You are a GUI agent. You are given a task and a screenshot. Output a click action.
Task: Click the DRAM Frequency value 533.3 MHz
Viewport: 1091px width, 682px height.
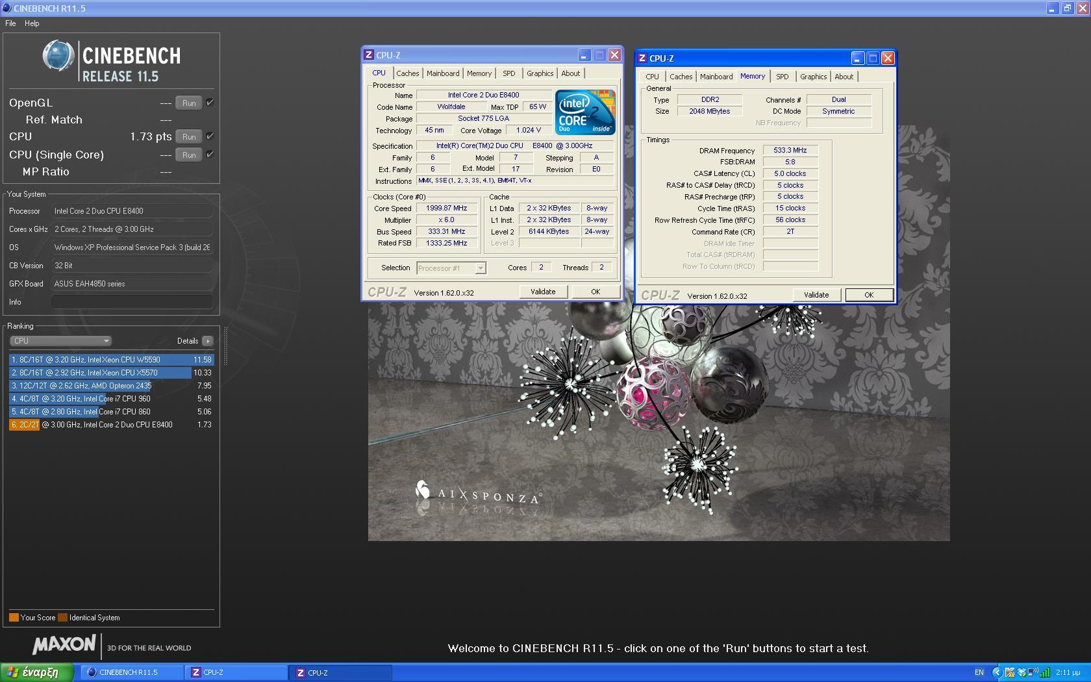click(790, 150)
